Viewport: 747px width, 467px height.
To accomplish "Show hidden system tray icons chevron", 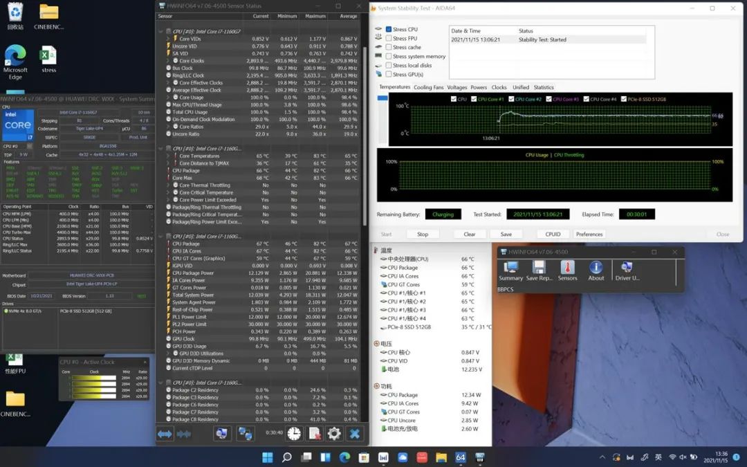I will pyautogui.click(x=602, y=457).
